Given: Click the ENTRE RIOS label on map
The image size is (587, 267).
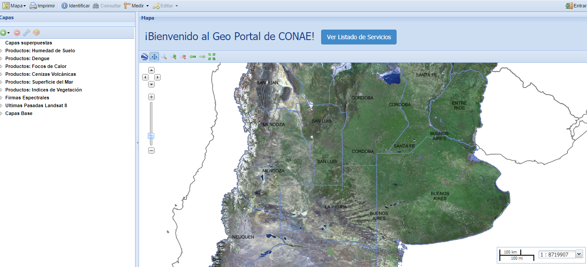Looking at the screenshot, I should (x=459, y=105).
